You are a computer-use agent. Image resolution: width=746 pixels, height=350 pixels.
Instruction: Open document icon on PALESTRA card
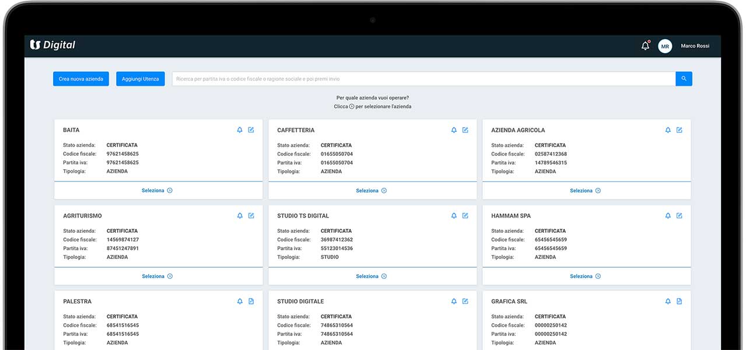pyautogui.click(x=251, y=302)
